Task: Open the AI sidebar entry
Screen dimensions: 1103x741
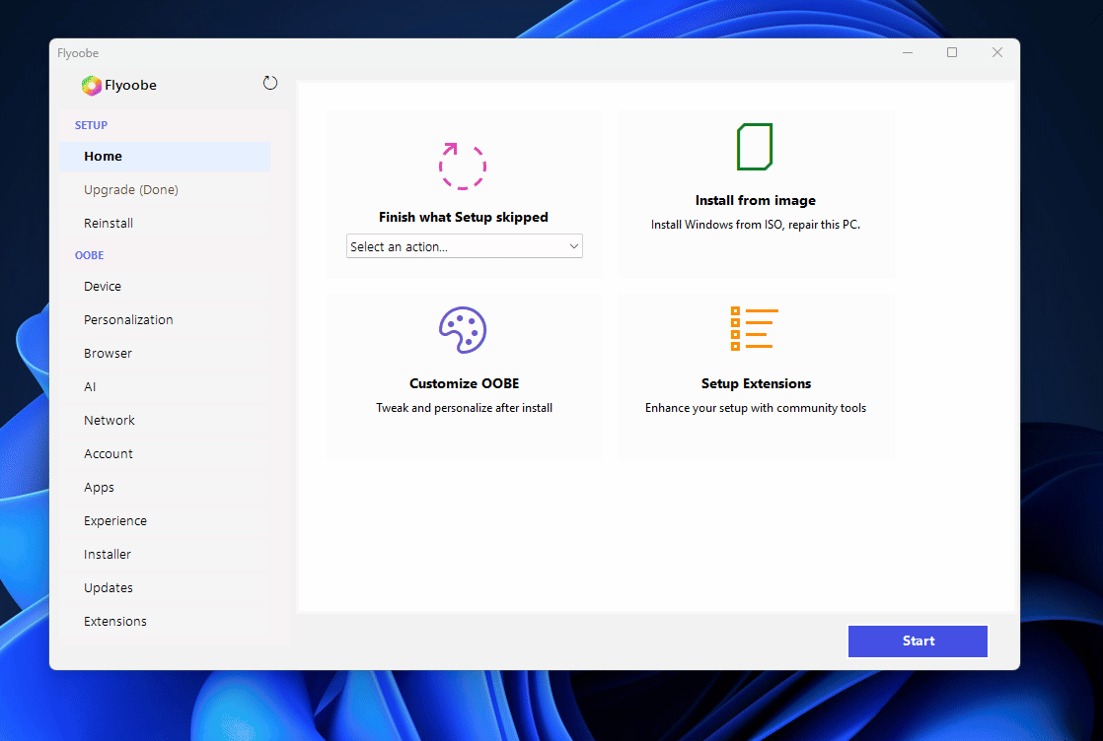Action: 90,387
